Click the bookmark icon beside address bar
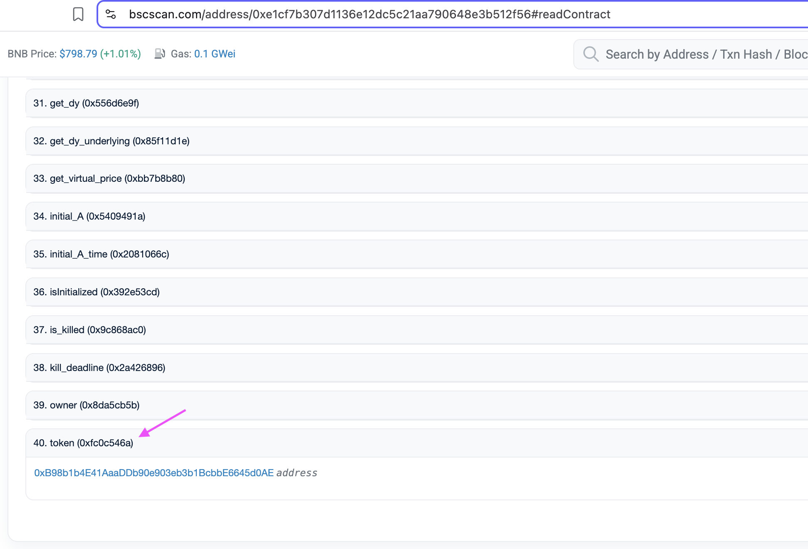808x549 pixels. coord(78,15)
